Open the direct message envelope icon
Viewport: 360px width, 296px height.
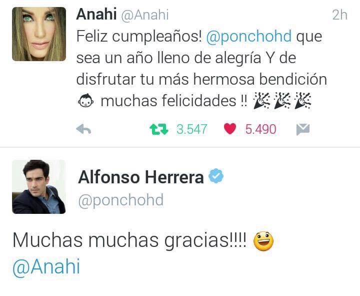coord(303,130)
